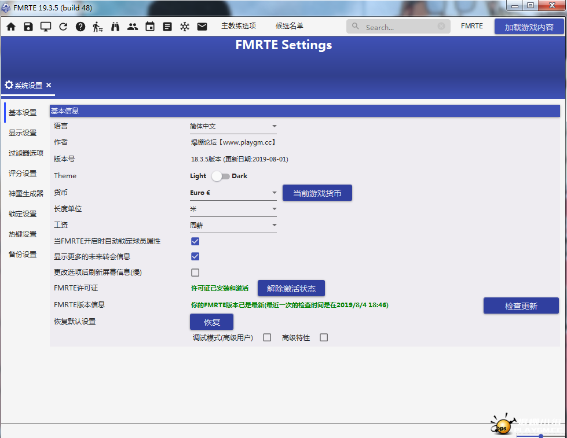The height and width of the screenshot is (438, 567).
Task: Open the mail envelope icon
Action: (x=202, y=27)
